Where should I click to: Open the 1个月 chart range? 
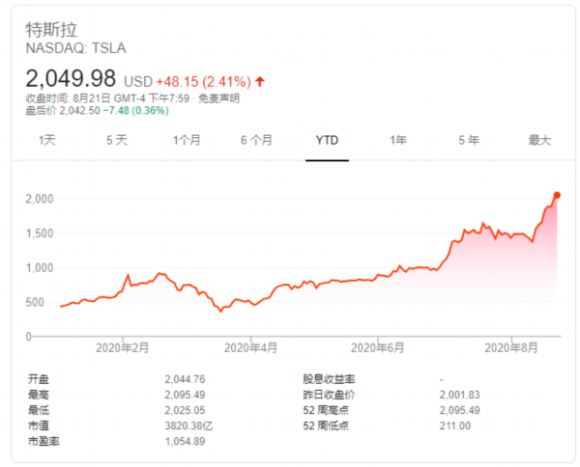(187, 140)
